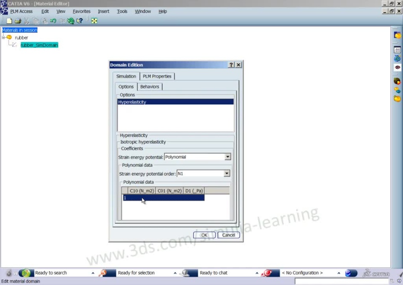Screen dimensions: 403x285
Task: Click the green search compass icon
Action: point(26,273)
